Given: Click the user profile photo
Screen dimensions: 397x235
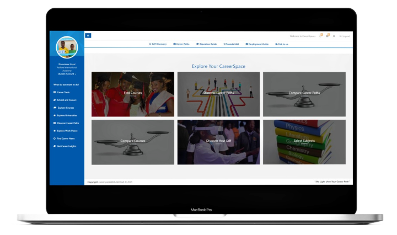Looking at the screenshot, I should coord(67,48).
